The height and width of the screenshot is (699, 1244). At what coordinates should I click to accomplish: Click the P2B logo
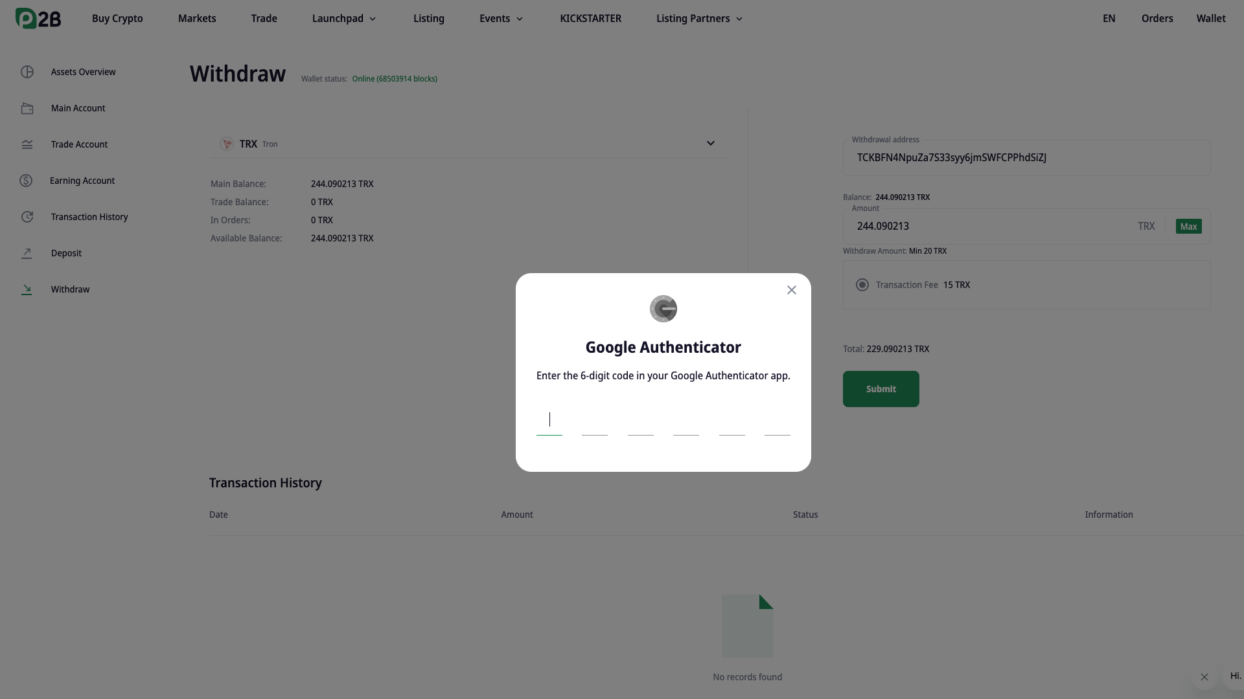(38, 18)
